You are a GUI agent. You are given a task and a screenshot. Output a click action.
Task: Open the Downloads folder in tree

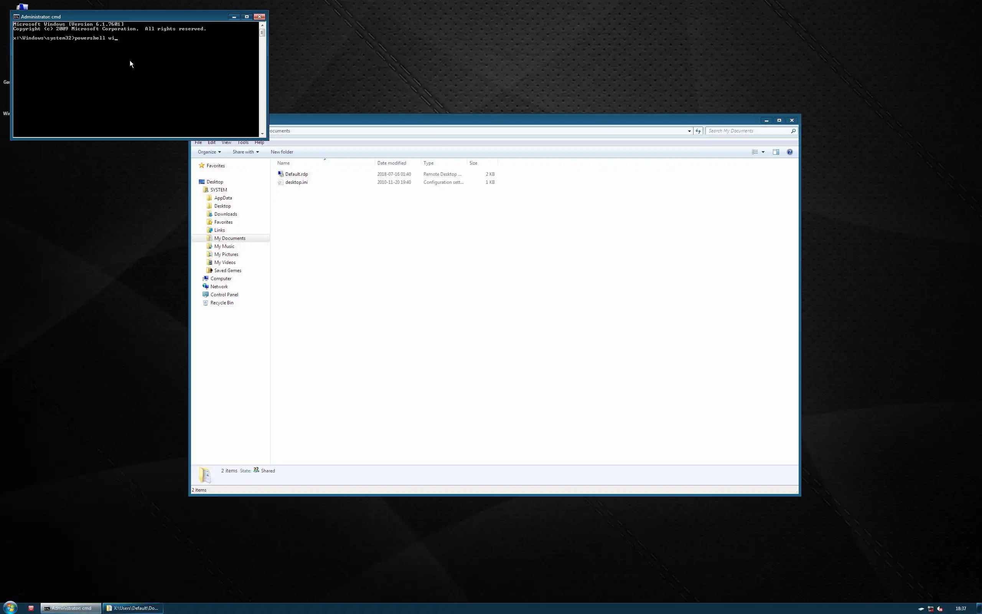[225, 214]
